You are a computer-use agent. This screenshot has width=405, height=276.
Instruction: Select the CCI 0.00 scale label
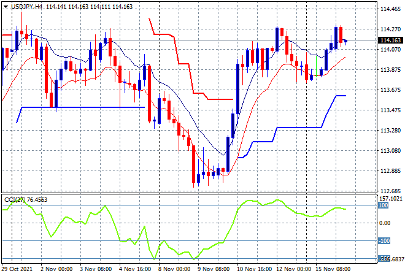pos(385,223)
